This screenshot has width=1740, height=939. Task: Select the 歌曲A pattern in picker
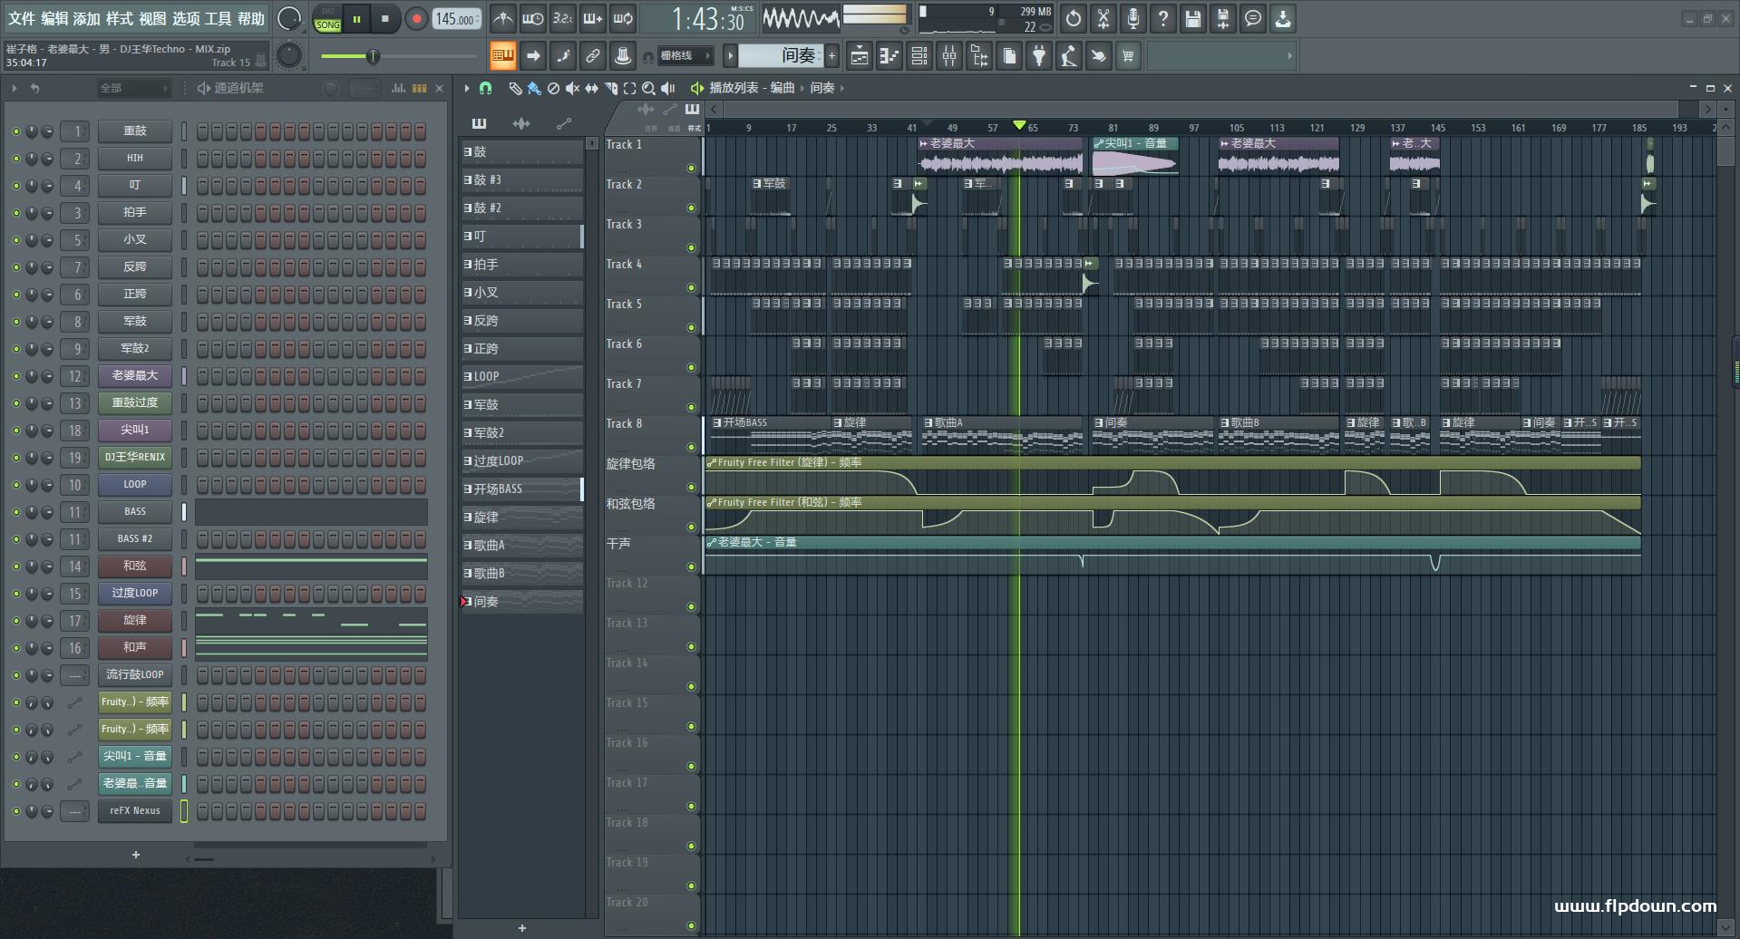click(521, 545)
